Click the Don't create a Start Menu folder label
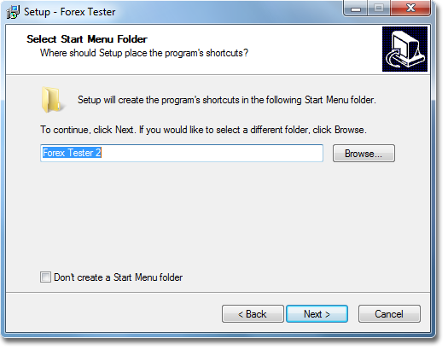 click(119, 277)
